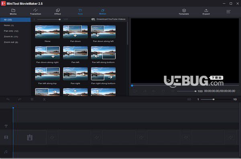Minimize the MovieMaker window
The image size is (241, 159).
coord(224,3)
